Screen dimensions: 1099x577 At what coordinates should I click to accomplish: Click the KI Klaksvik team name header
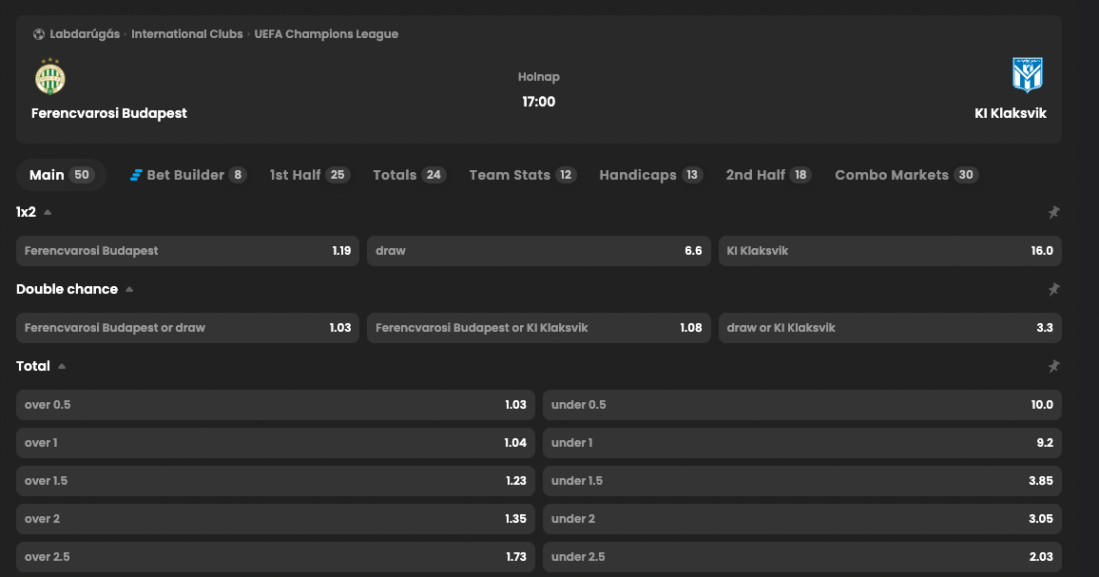pos(1010,113)
